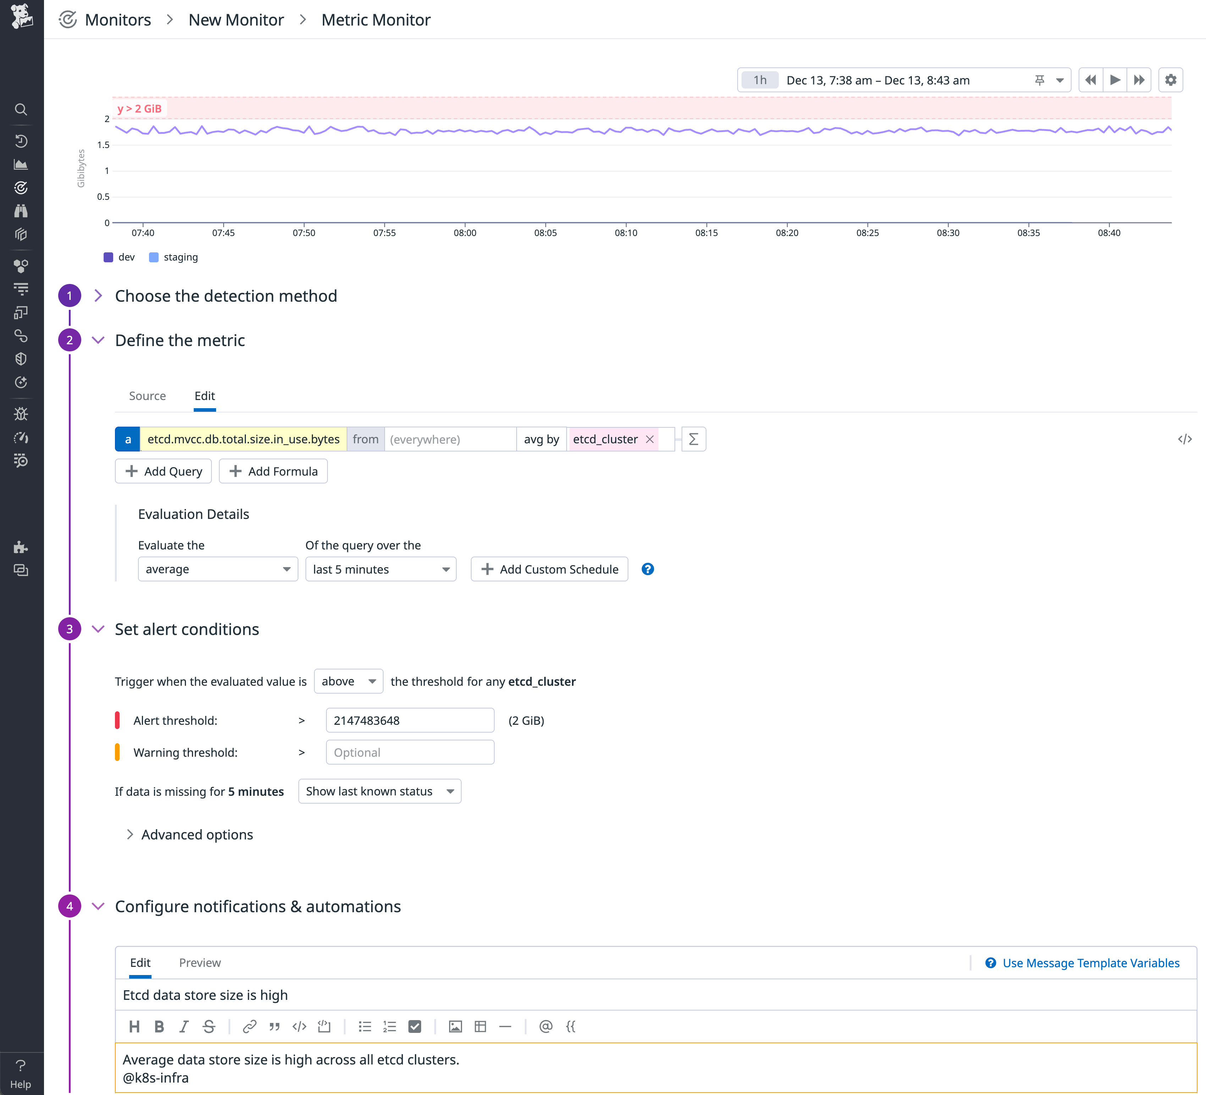The image size is (1206, 1095).
Task: Click the Add Custom Schedule button
Action: click(x=549, y=569)
